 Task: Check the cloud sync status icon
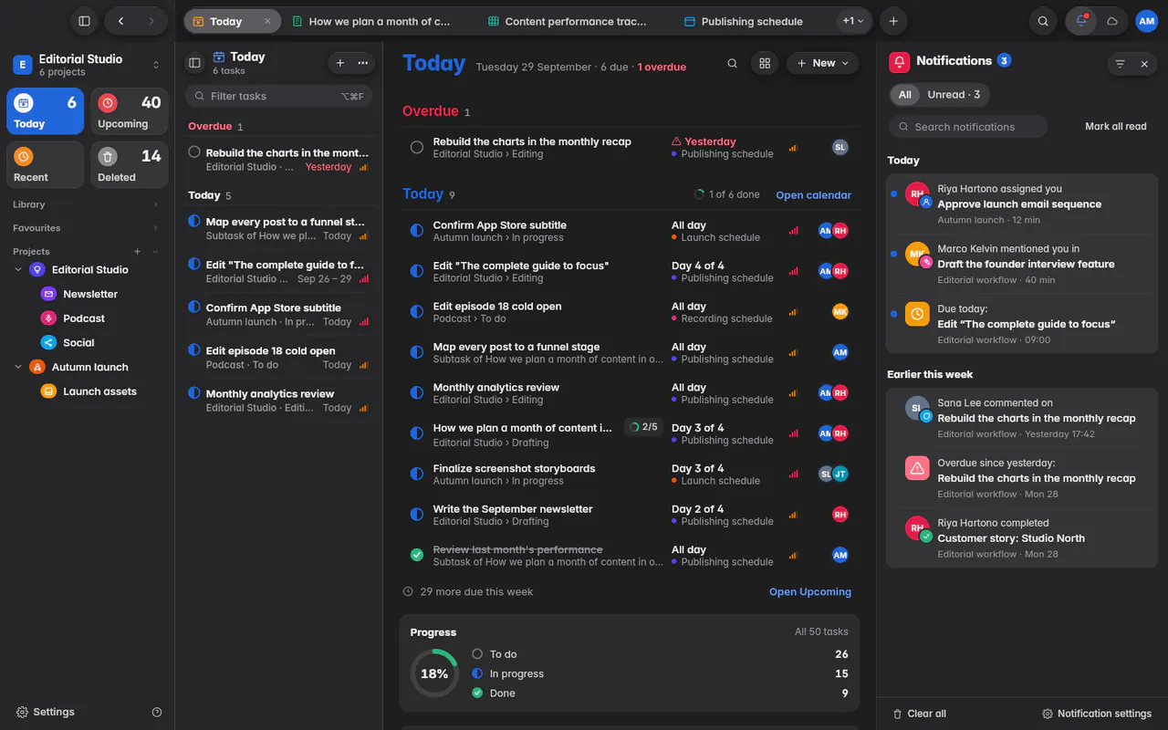1112,21
